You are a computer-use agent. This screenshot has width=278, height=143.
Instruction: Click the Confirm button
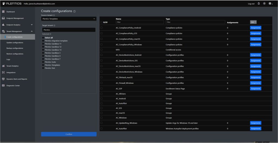(69, 134)
